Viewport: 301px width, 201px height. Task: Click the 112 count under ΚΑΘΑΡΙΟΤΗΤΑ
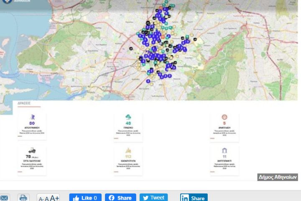[x=128, y=157]
